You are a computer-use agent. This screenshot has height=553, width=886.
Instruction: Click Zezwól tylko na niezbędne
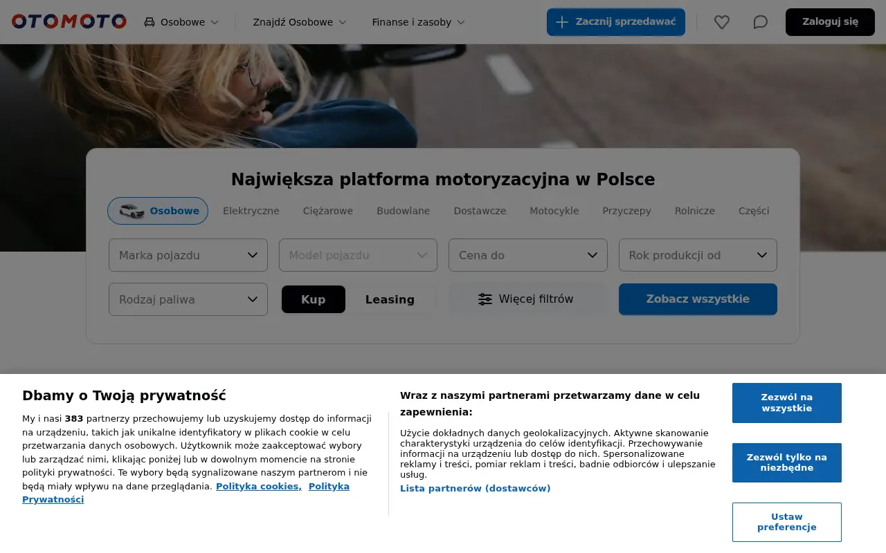pyautogui.click(x=787, y=462)
